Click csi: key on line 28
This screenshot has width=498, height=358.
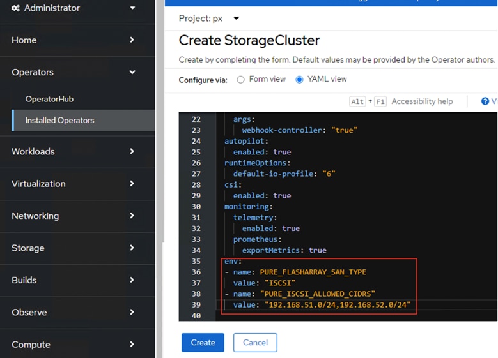[233, 185]
